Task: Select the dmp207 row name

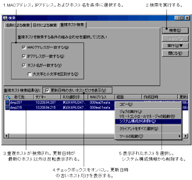Action: pyautogui.click(x=16, y=102)
